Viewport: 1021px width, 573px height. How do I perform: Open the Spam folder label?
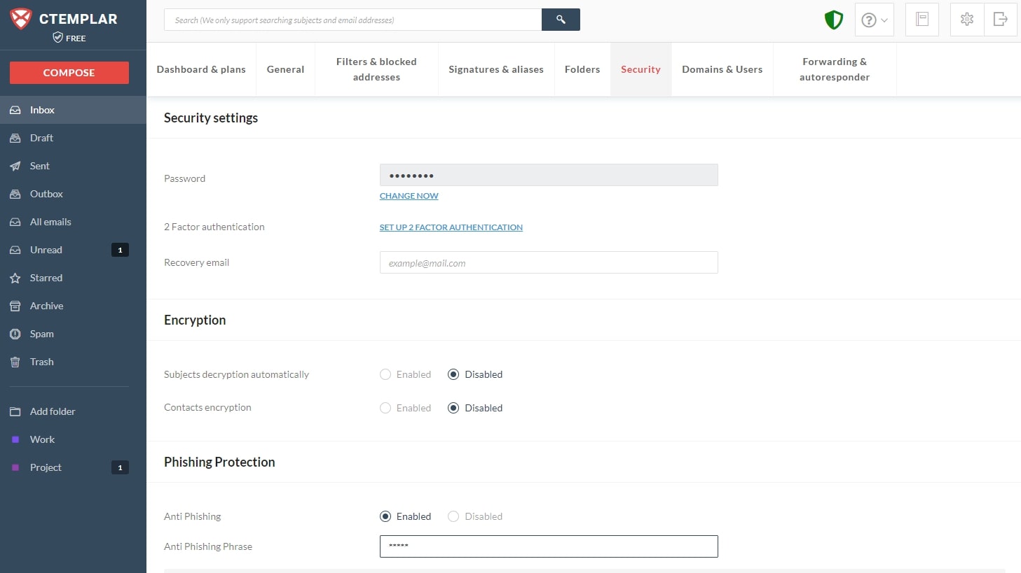coord(42,334)
